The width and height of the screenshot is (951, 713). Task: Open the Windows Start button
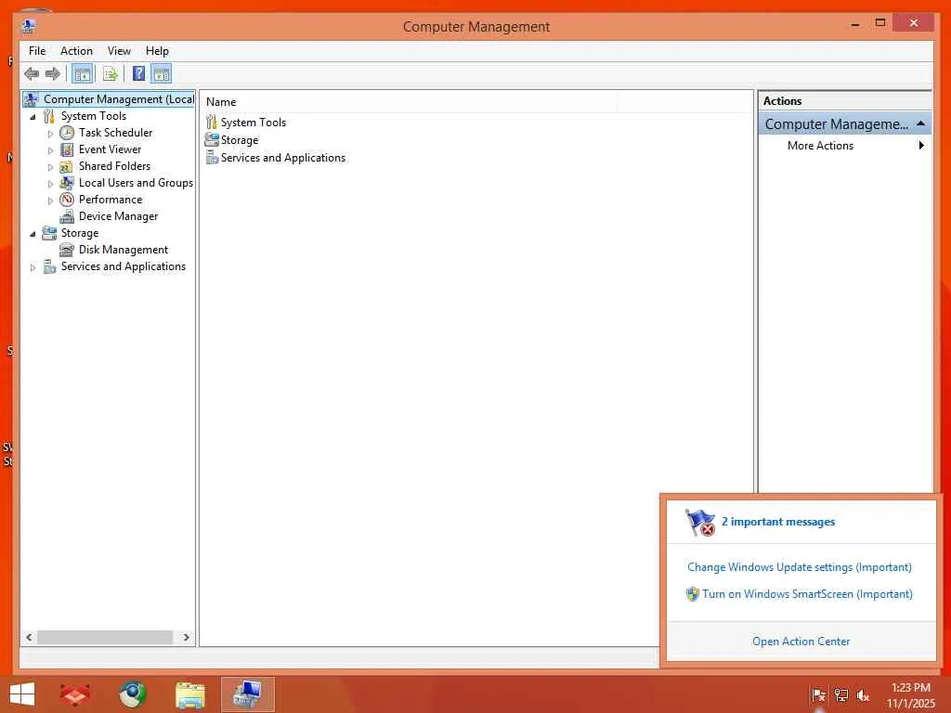pos(22,694)
